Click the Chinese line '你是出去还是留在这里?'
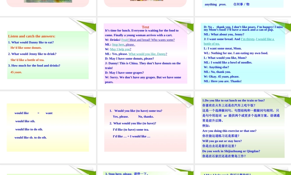 [219, 146]
